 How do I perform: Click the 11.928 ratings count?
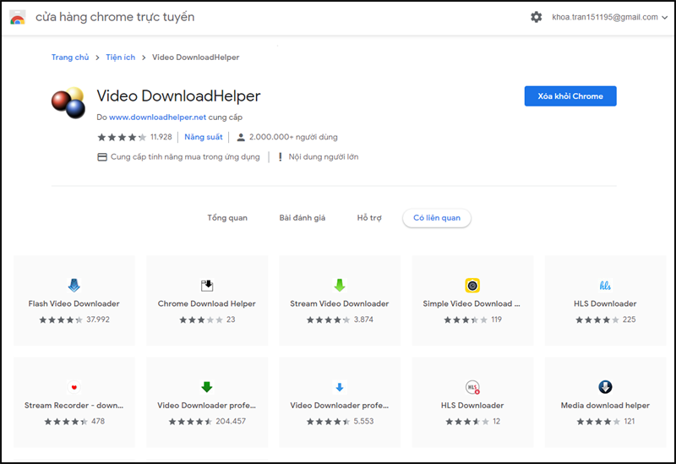click(x=161, y=137)
